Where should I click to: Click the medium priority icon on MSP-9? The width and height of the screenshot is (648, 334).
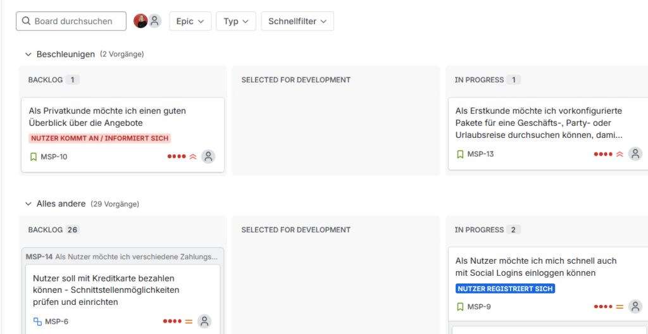[620, 307]
